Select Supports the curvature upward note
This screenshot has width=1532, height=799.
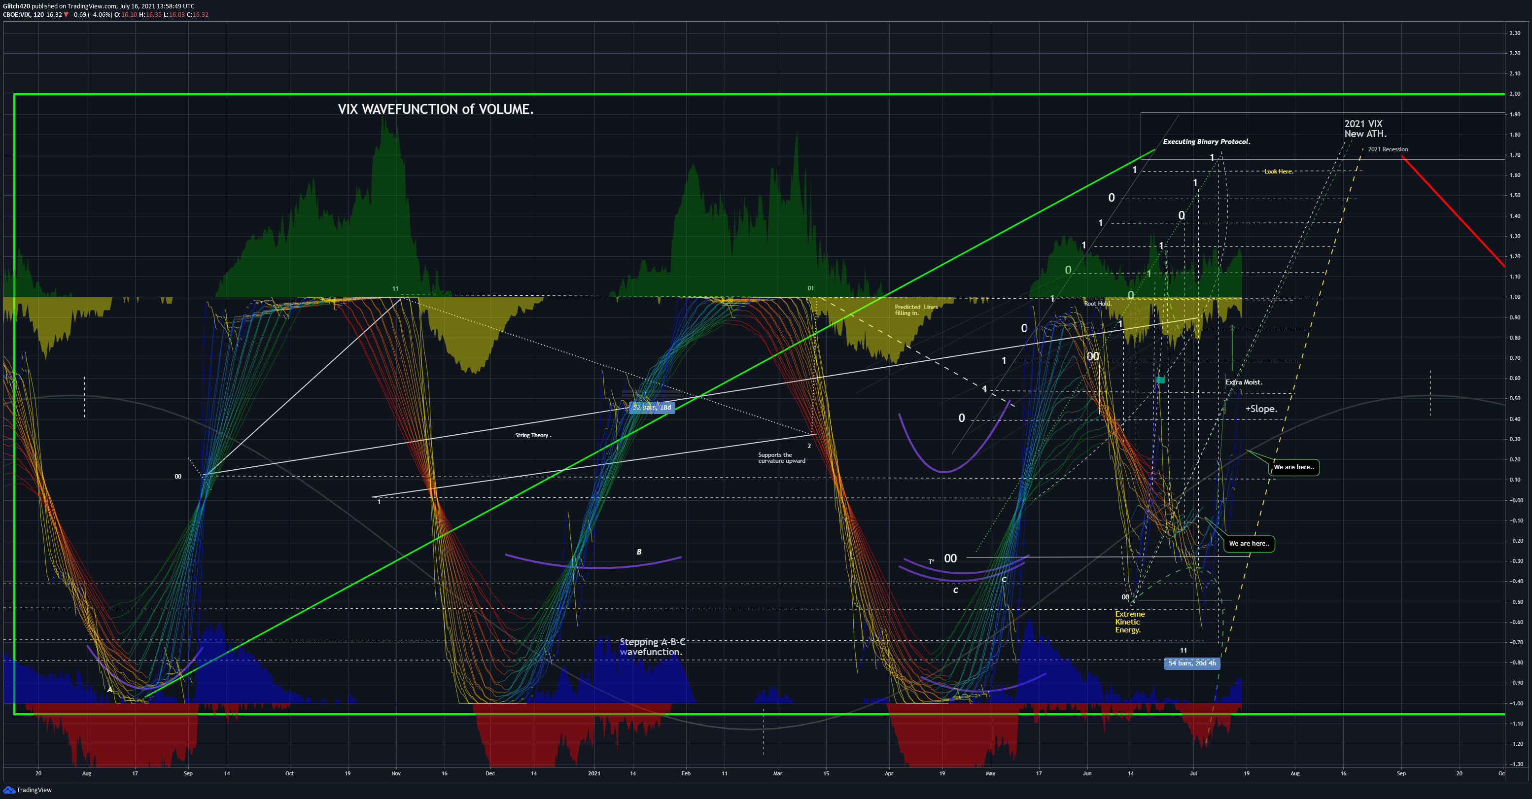click(781, 458)
